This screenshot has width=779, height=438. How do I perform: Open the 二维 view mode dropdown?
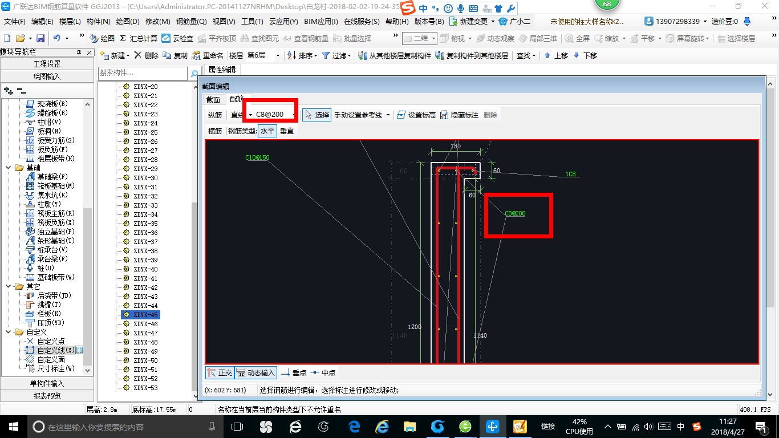pyautogui.click(x=434, y=38)
